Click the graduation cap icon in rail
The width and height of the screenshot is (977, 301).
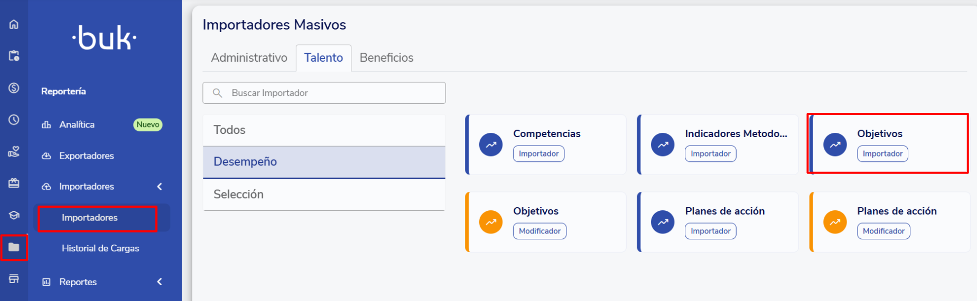14,215
